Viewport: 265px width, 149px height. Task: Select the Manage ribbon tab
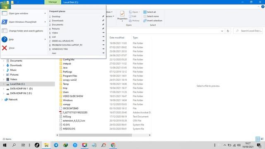pos(53,2)
